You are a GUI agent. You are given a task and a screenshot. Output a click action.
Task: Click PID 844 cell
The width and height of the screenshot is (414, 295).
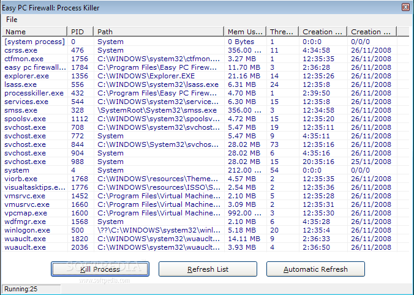(77, 144)
